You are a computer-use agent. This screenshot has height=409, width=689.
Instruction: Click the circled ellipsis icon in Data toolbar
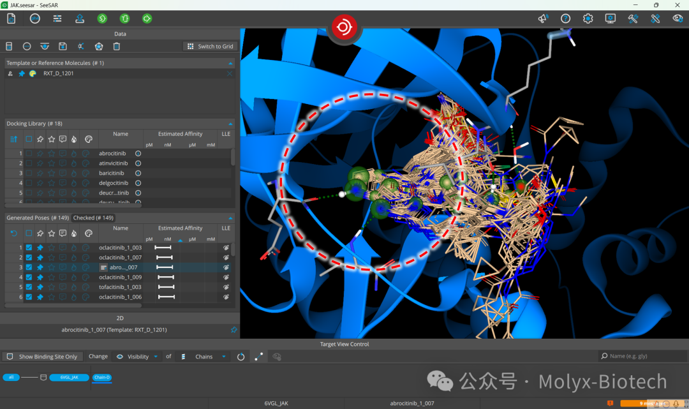27,46
